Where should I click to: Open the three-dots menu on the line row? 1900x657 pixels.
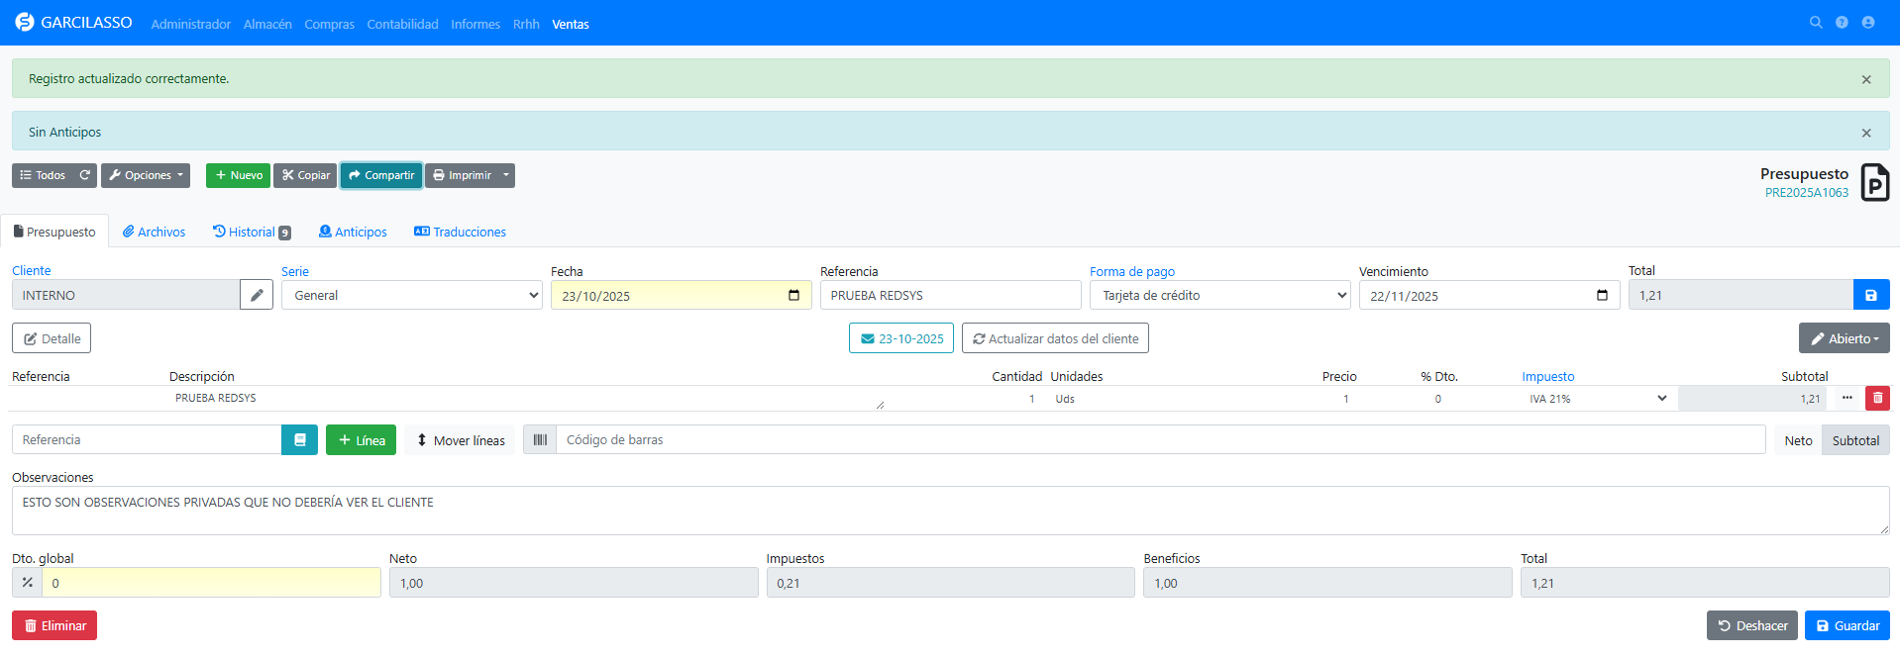(x=1847, y=398)
